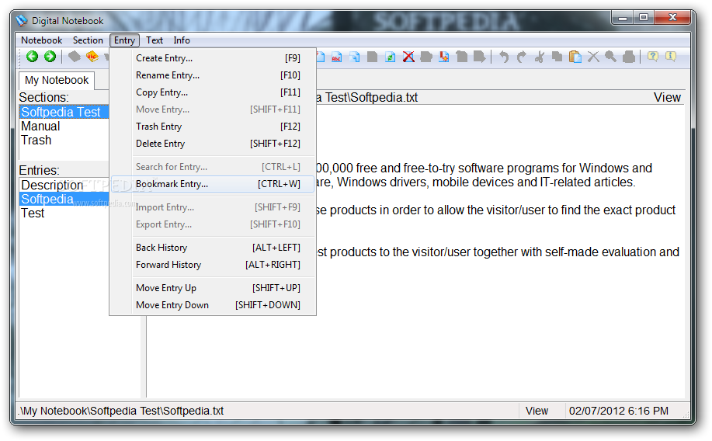
Task: Switch to the My Notebook tab
Action: point(57,81)
